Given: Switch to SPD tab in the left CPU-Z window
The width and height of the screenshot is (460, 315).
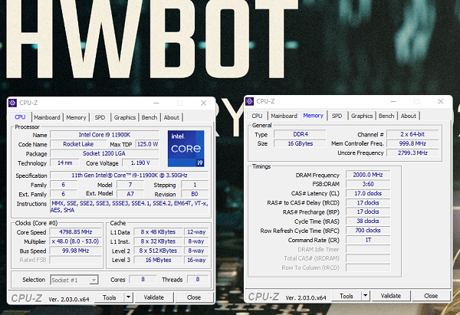Looking at the screenshot, I should tap(100, 117).
